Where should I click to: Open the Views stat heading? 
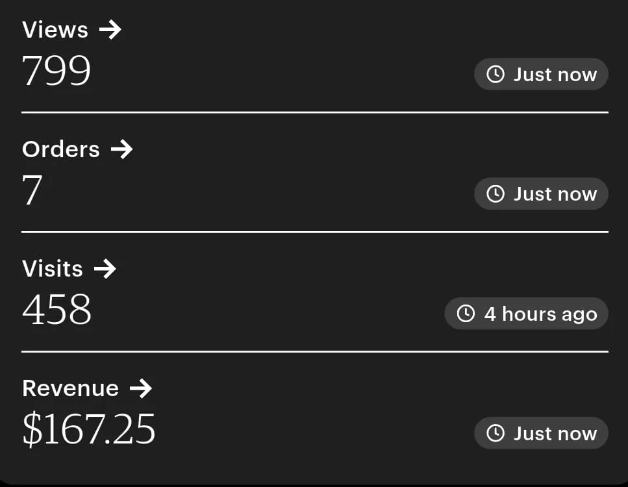(55, 30)
